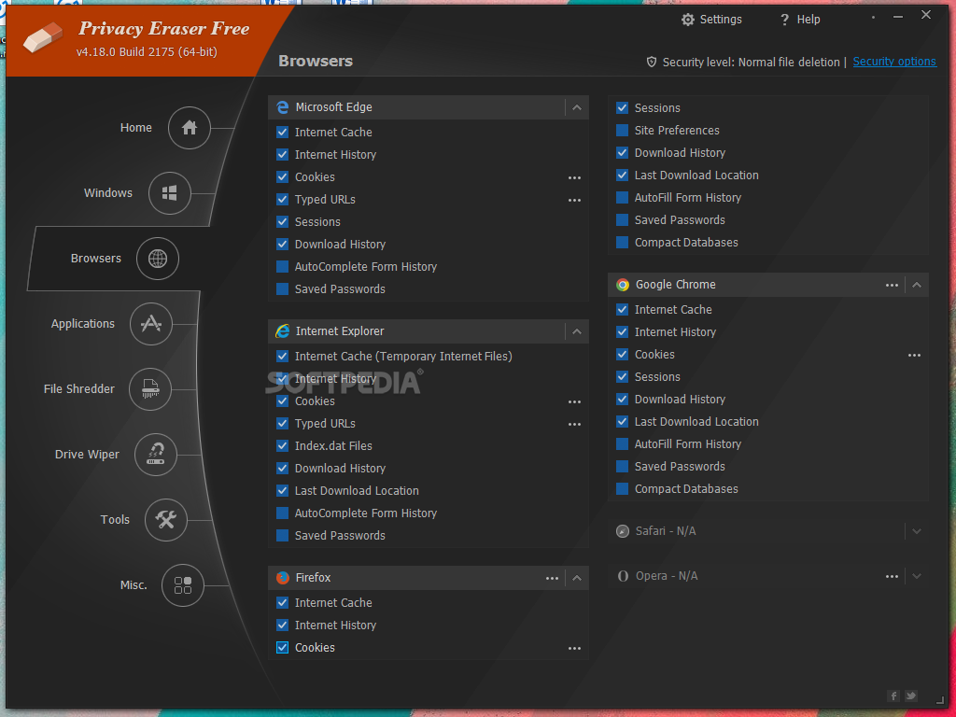Click the security level shield icon
This screenshot has height=717, width=956.
pos(651,63)
